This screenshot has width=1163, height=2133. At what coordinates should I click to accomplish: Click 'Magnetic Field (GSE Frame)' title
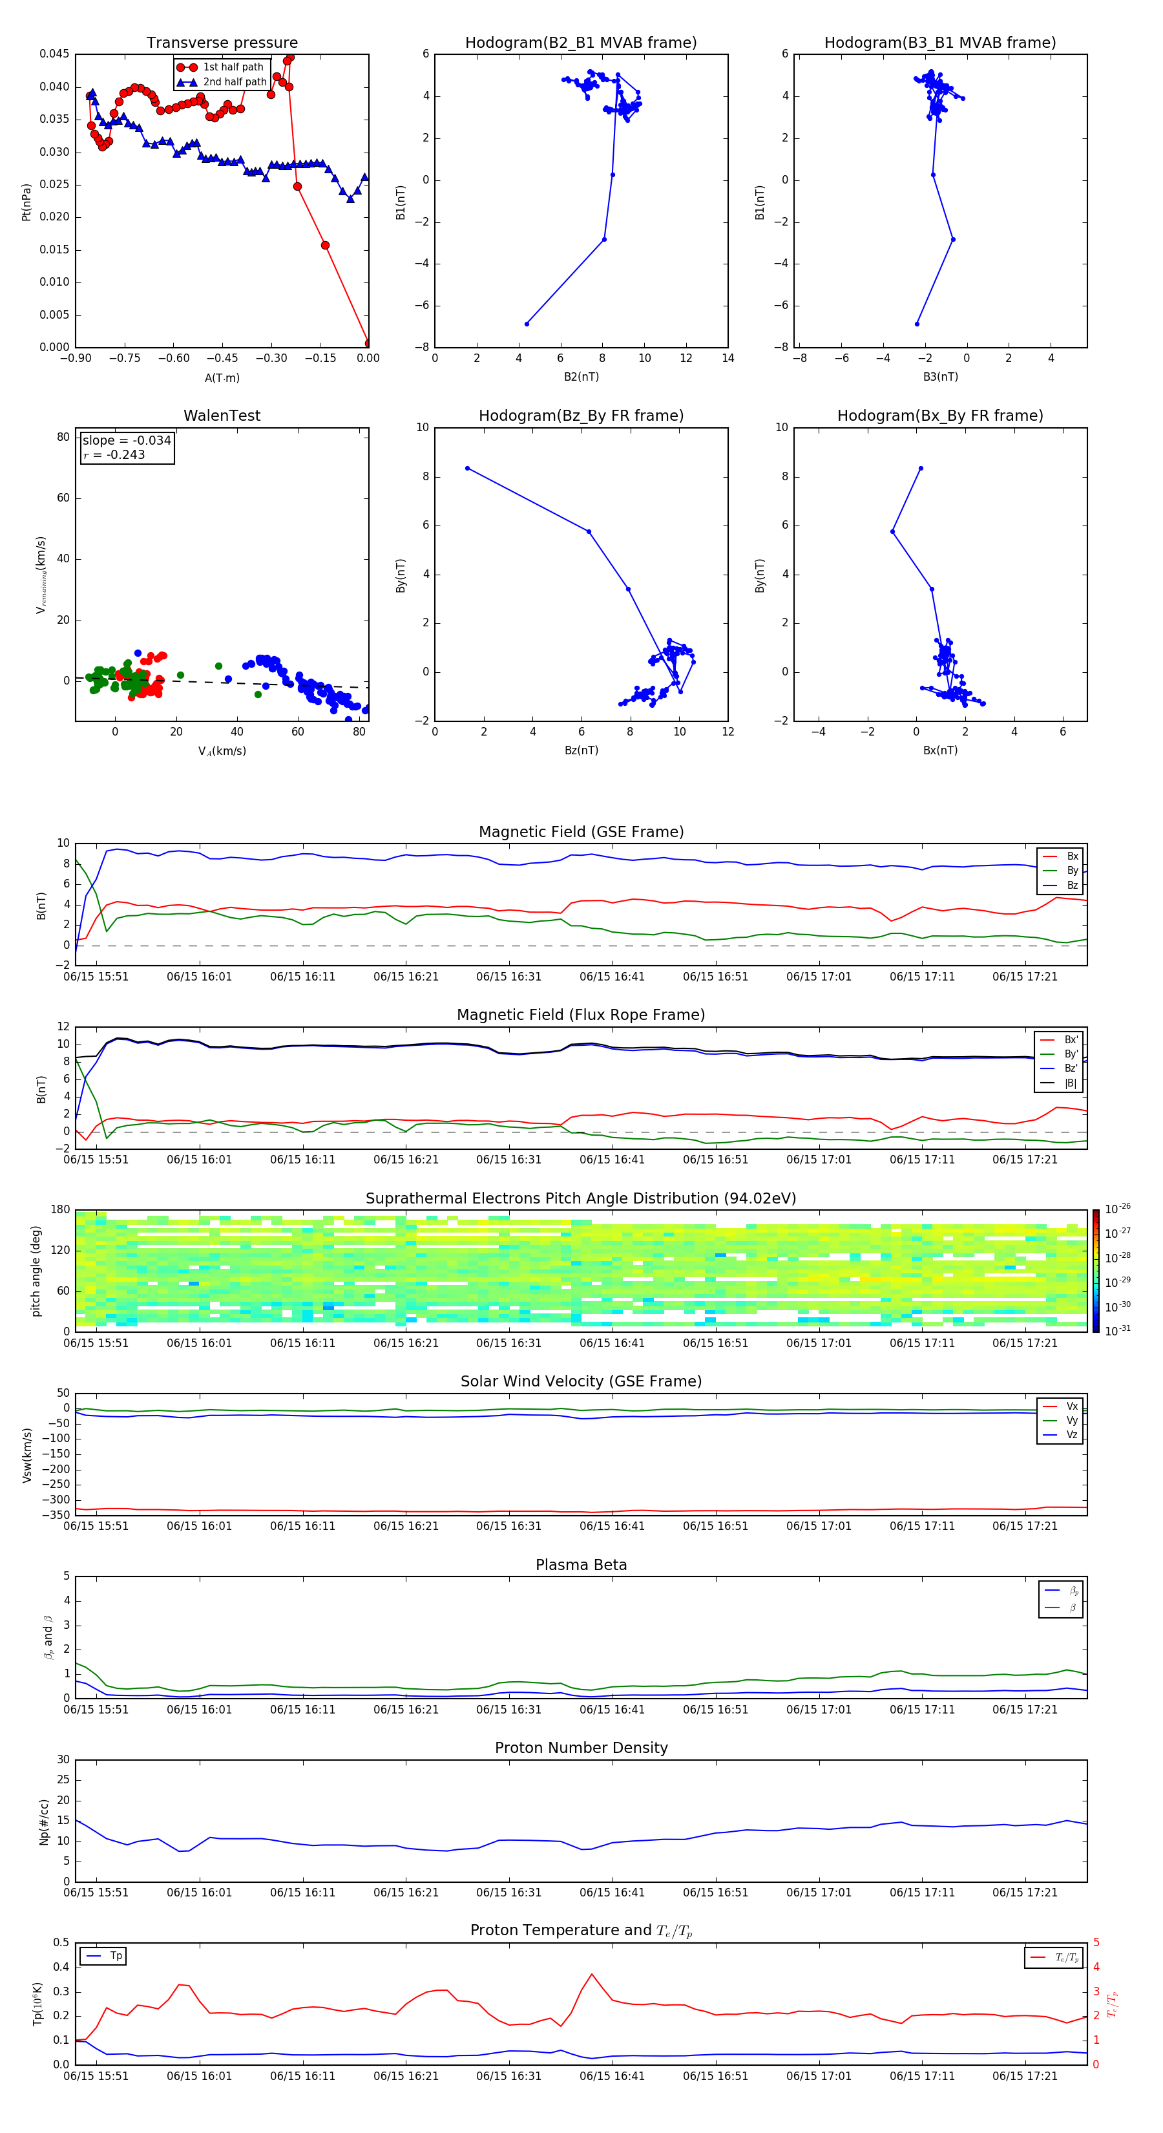pos(581,832)
